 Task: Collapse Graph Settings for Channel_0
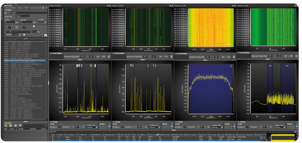point(51,53)
